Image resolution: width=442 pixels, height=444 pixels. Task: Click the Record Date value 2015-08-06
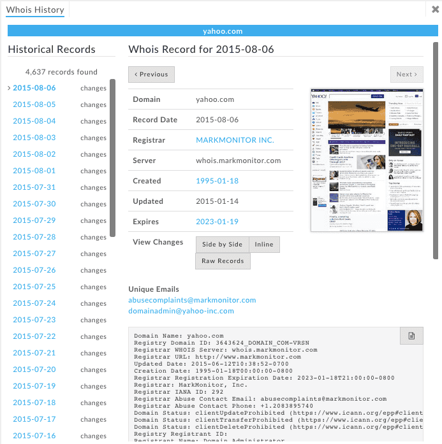coord(217,120)
